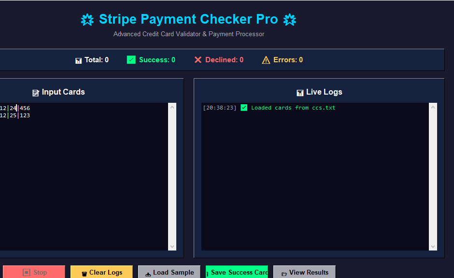Click the star icon right of title
The image size is (454, 278).
[289, 20]
